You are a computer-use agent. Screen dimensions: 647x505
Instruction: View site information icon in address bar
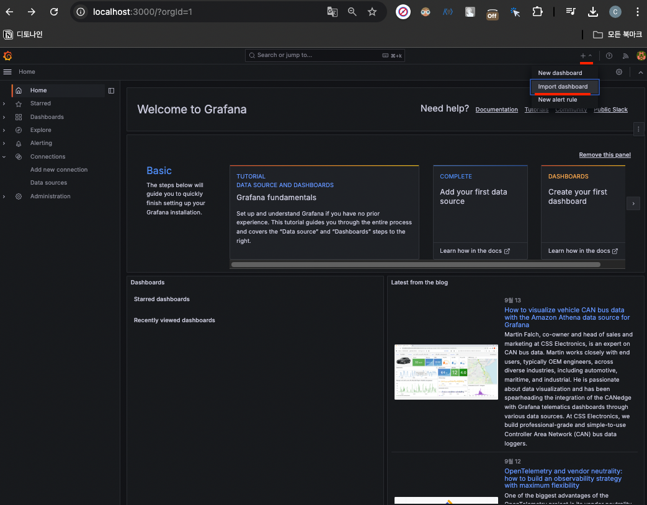pyautogui.click(x=81, y=12)
